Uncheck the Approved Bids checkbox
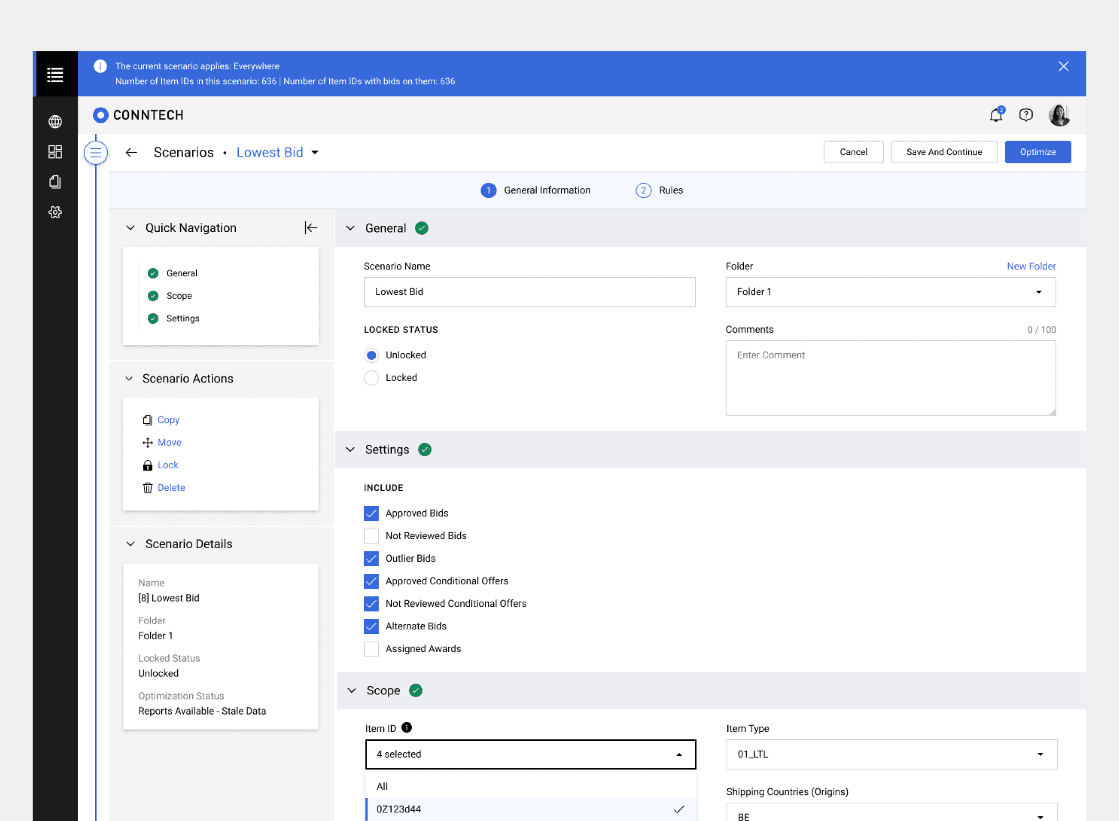The height and width of the screenshot is (821, 1119). [x=371, y=513]
